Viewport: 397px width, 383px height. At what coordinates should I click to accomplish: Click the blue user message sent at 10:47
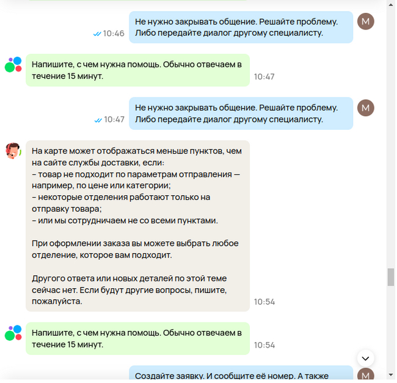[242, 114]
